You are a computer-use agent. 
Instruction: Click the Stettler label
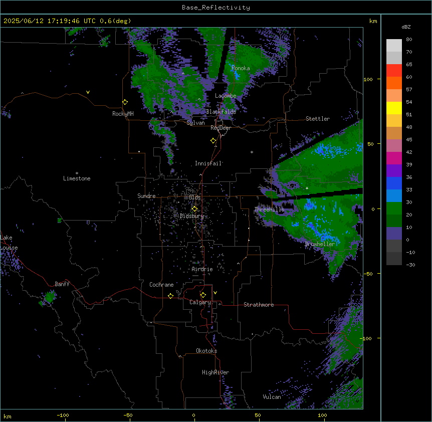[x=318, y=119]
